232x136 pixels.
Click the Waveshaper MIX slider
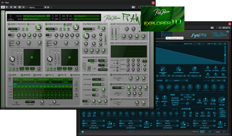(118, 78)
